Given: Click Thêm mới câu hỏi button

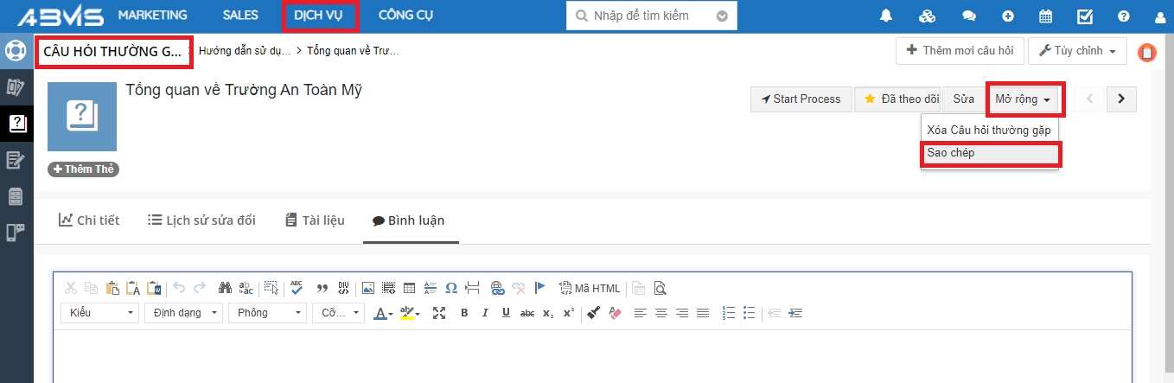Looking at the screenshot, I should point(960,51).
